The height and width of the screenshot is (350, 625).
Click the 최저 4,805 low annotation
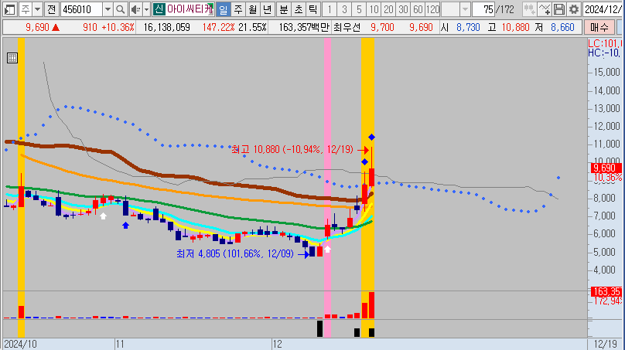click(x=236, y=253)
